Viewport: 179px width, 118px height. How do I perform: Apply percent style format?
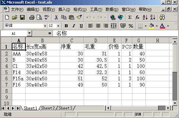[131, 26]
